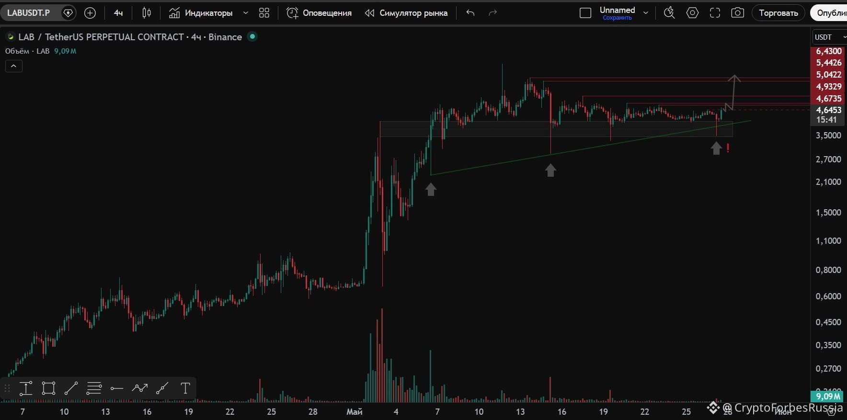Undo the last chart action
The width and height of the screenshot is (847, 420).
(470, 13)
